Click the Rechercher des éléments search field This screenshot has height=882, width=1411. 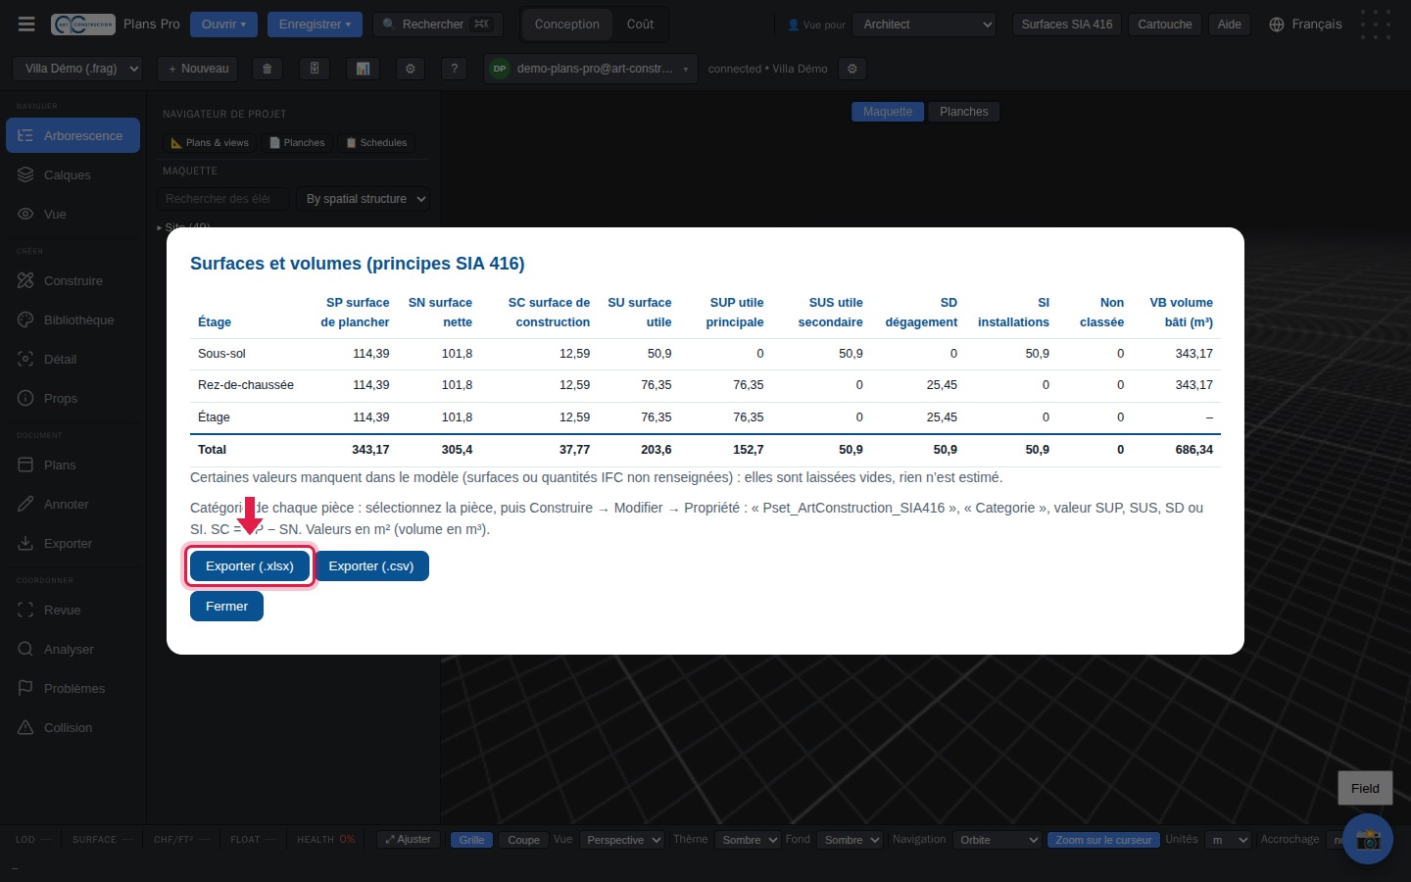pos(223,199)
